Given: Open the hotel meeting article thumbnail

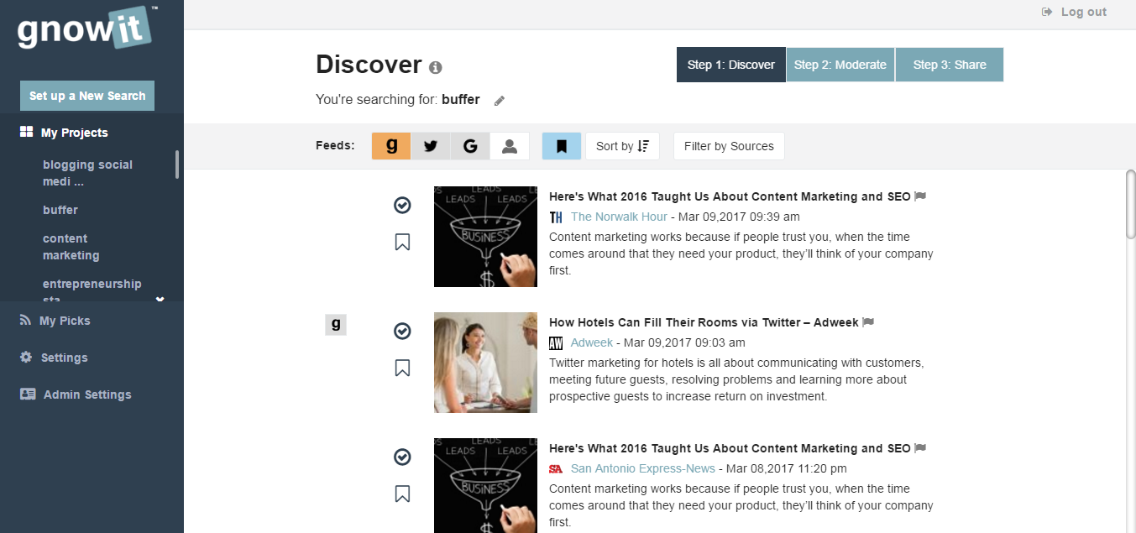Looking at the screenshot, I should click(x=485, y=363).
